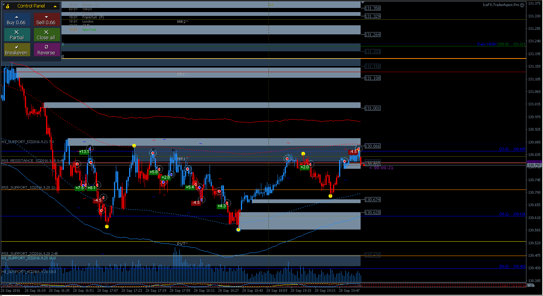Click the +5.4 profit label
The image size is (543, 296).
point(190,187)
